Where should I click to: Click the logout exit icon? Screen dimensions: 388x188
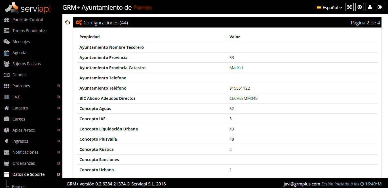click(380, 7)
